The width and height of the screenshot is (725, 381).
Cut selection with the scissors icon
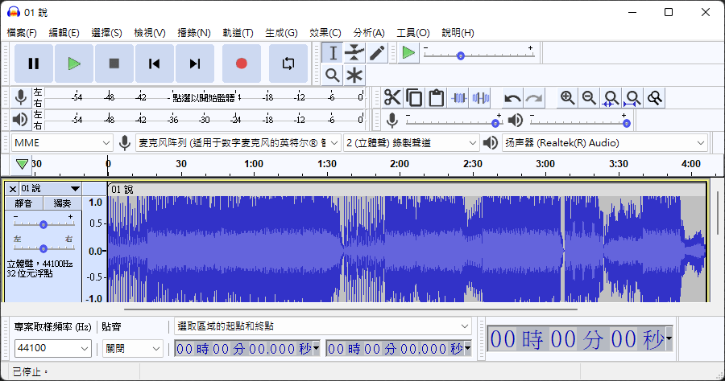point(392,98)
